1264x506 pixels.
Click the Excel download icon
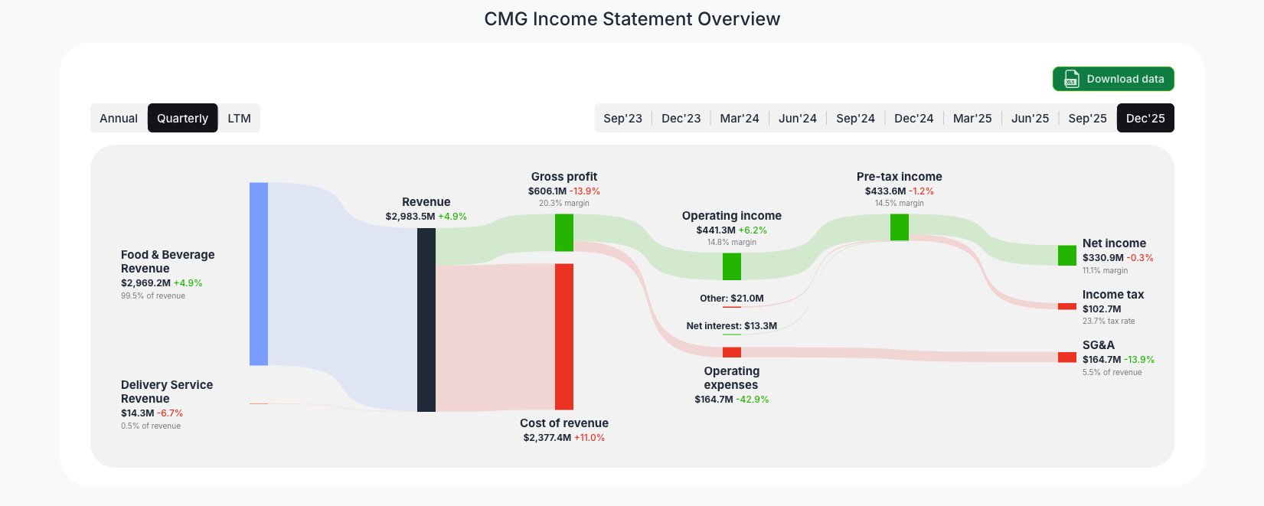1070,79
